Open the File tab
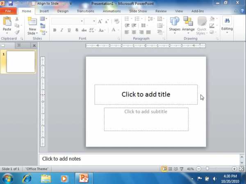The width and height of the screenshot is (246, 184). [8, 11]
